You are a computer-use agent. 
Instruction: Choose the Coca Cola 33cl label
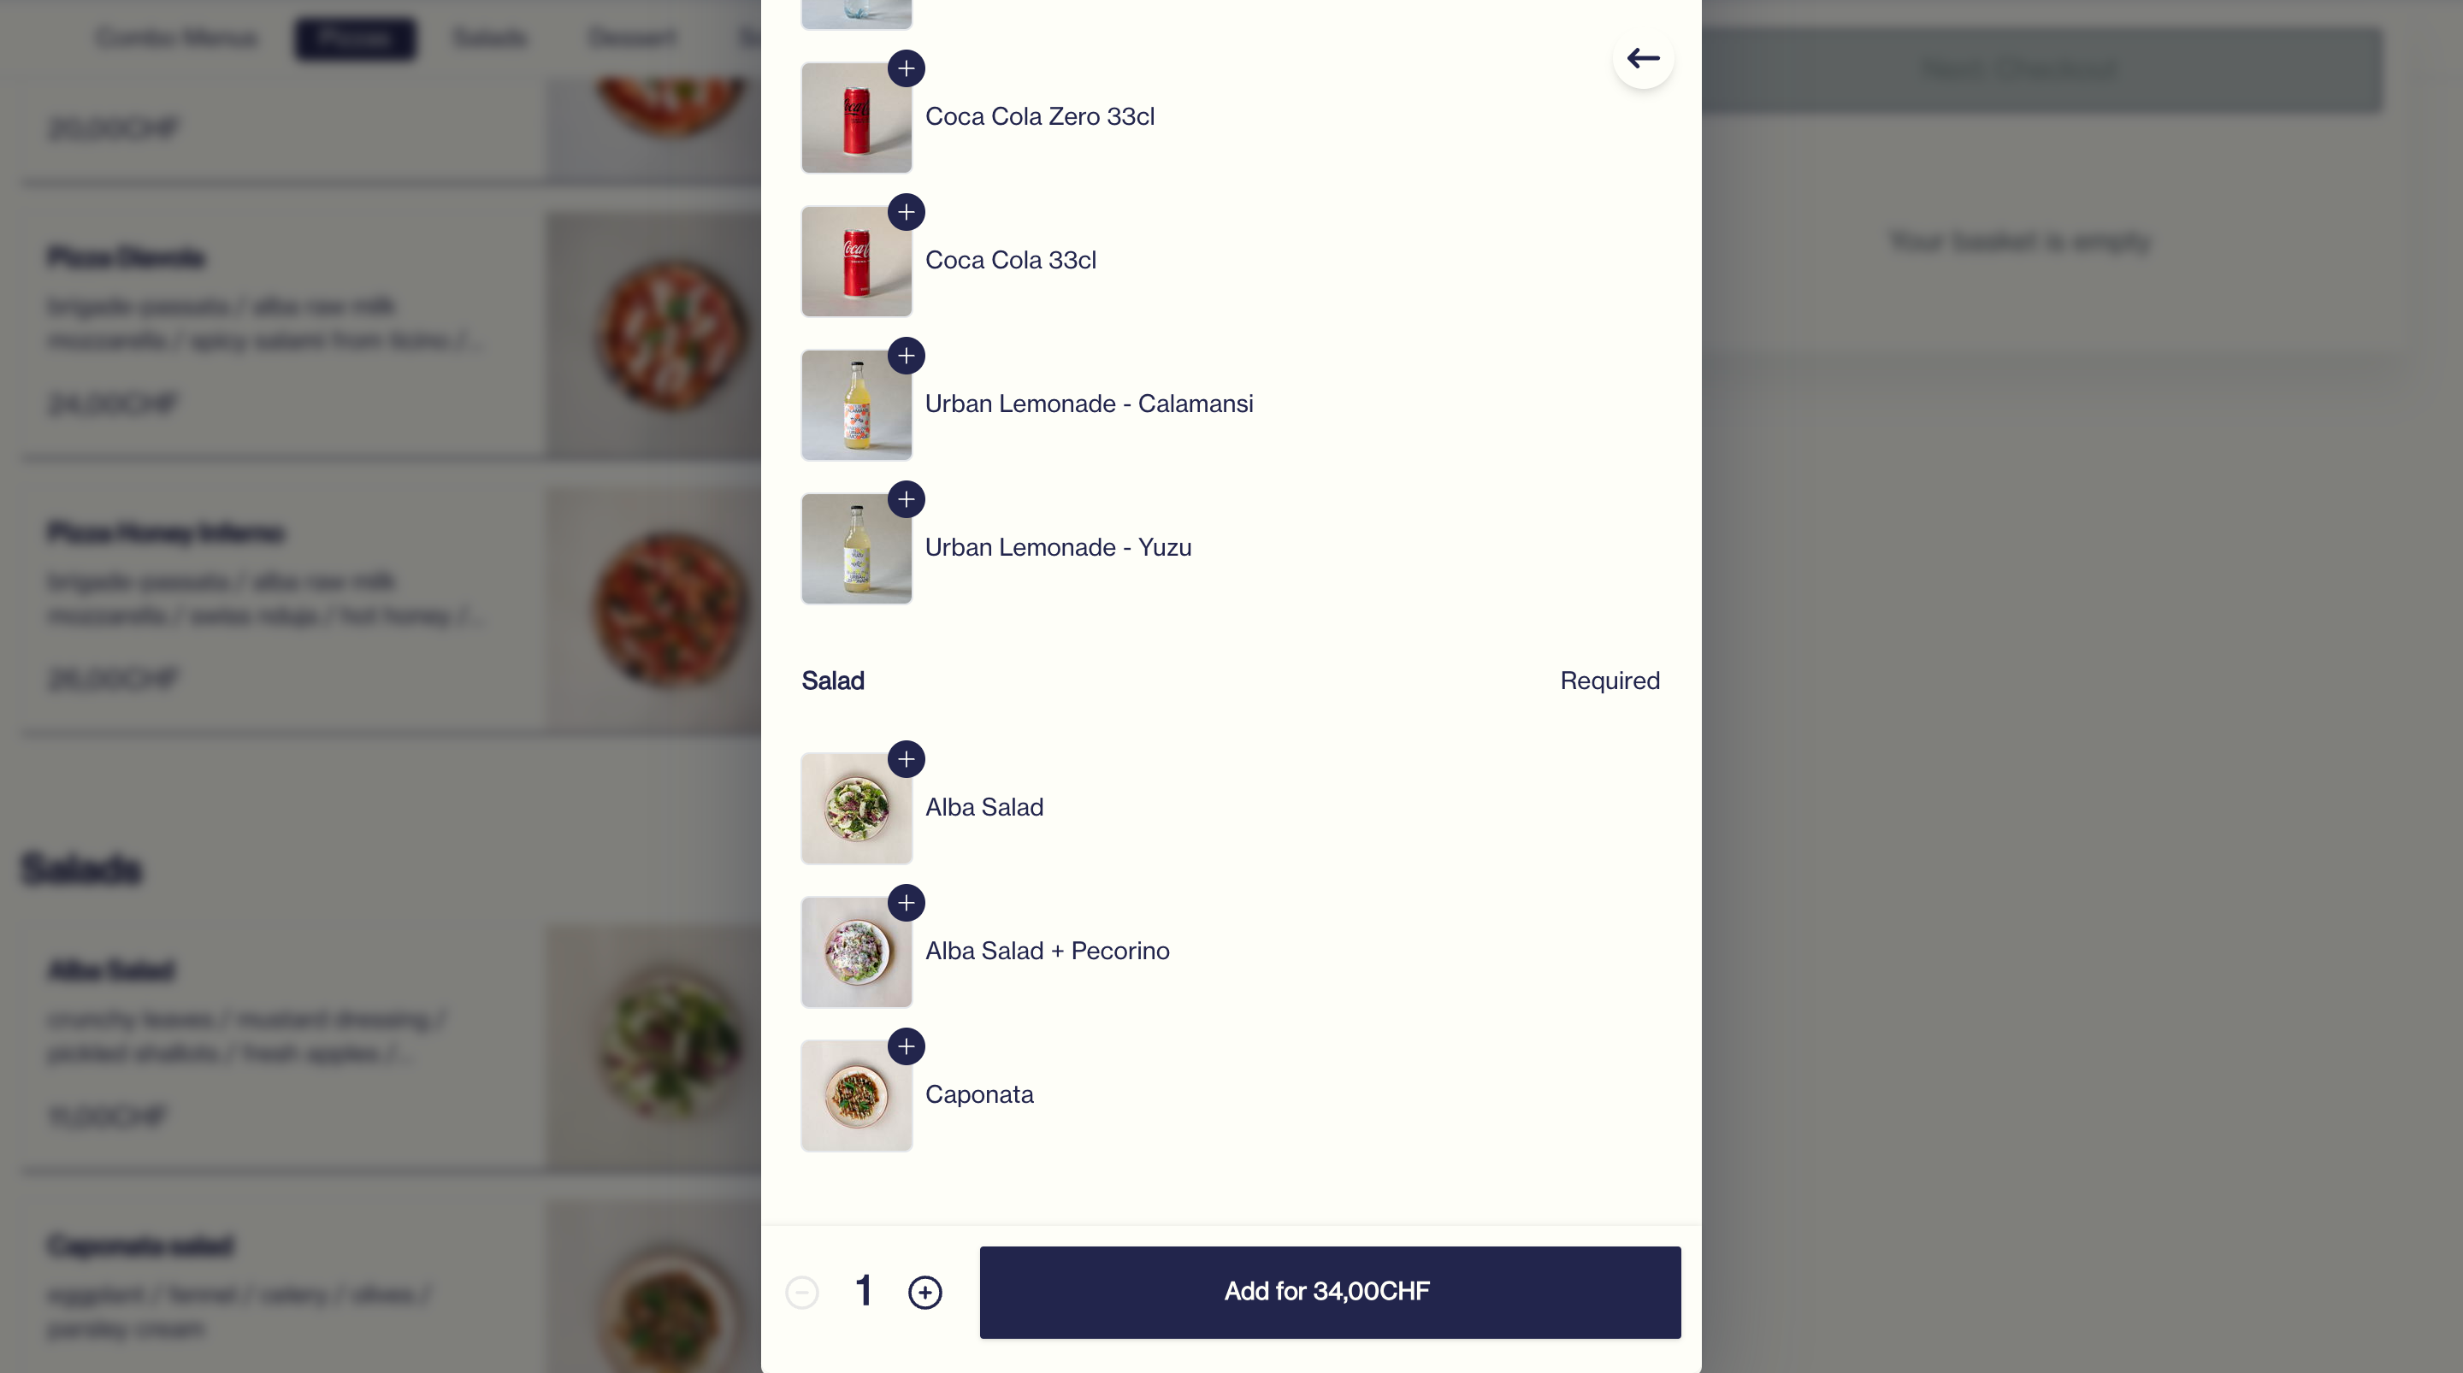click(1011, 261)
